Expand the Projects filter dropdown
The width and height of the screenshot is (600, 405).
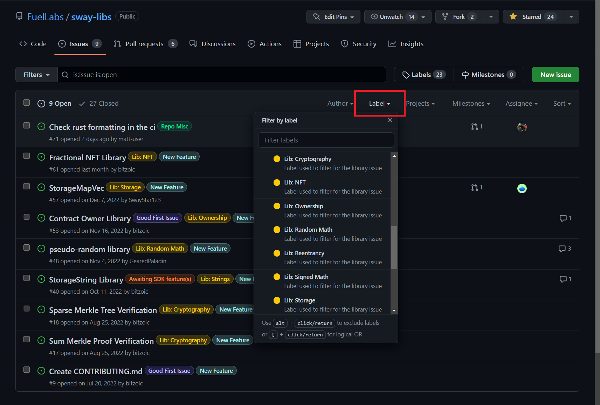pyautogui.click(x=420, y=104)
